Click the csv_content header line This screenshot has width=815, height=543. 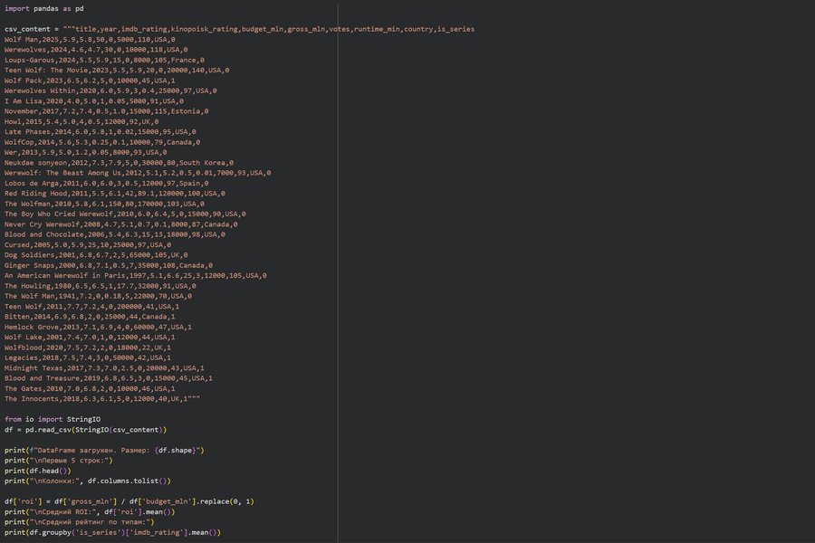coord(240,29)
